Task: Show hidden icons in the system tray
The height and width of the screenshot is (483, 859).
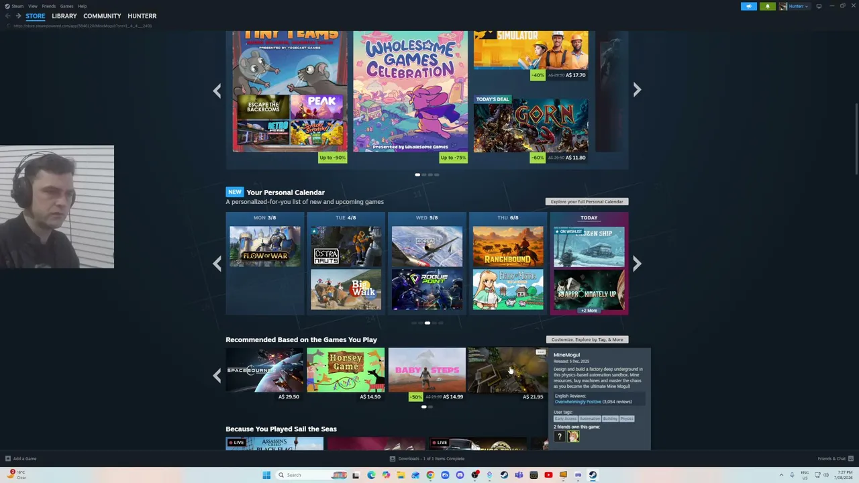Action: point(781,475)
